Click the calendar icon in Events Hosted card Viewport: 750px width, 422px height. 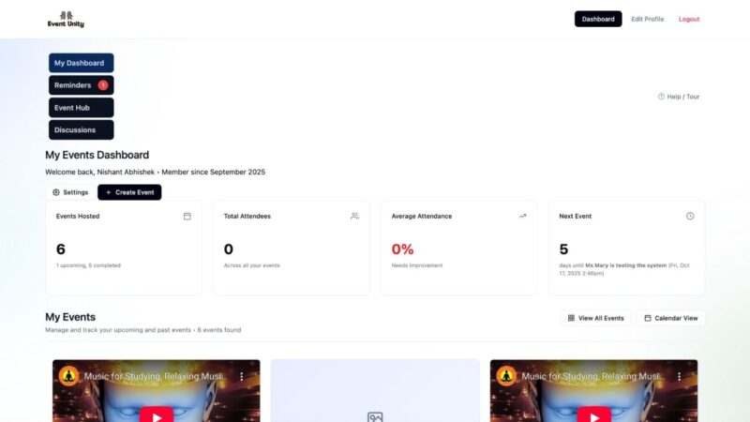(x=187, y=216)
